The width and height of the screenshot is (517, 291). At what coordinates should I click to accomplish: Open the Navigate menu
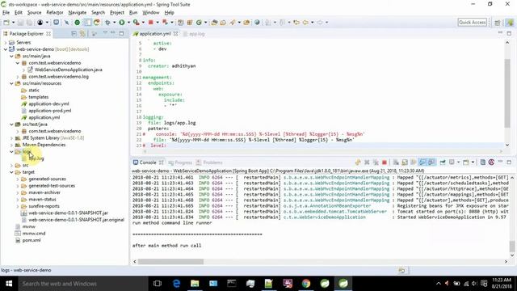coord(78,13)
